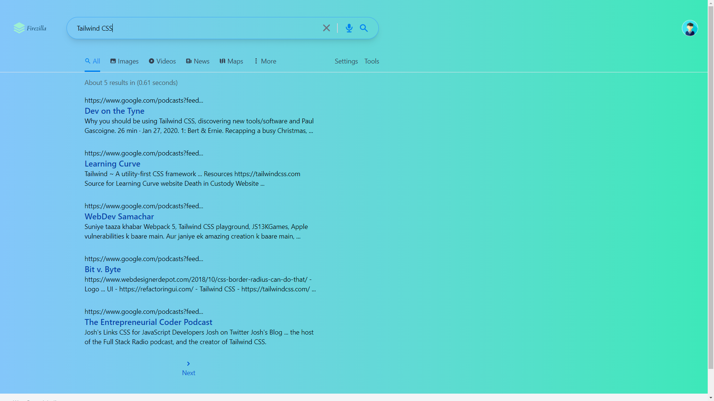
Task: Open search Settings
Action: tap(346, 61)
